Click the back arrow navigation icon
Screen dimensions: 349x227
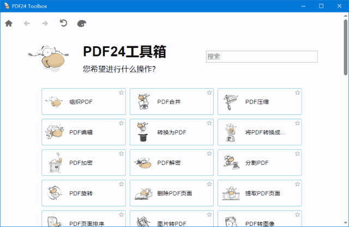27,23
